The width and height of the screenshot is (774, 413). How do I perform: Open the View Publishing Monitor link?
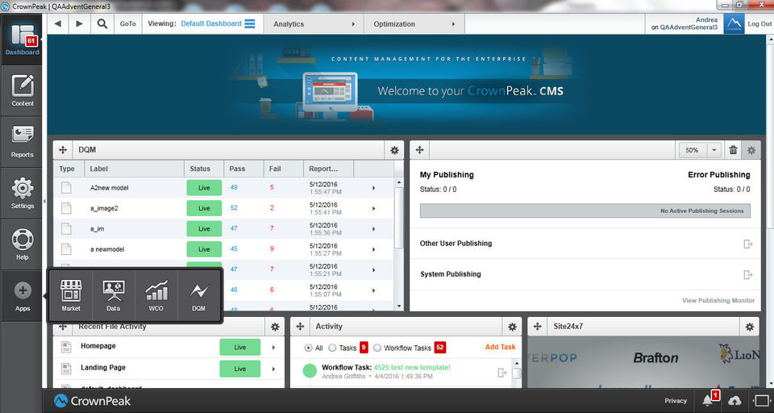[718, 300]
